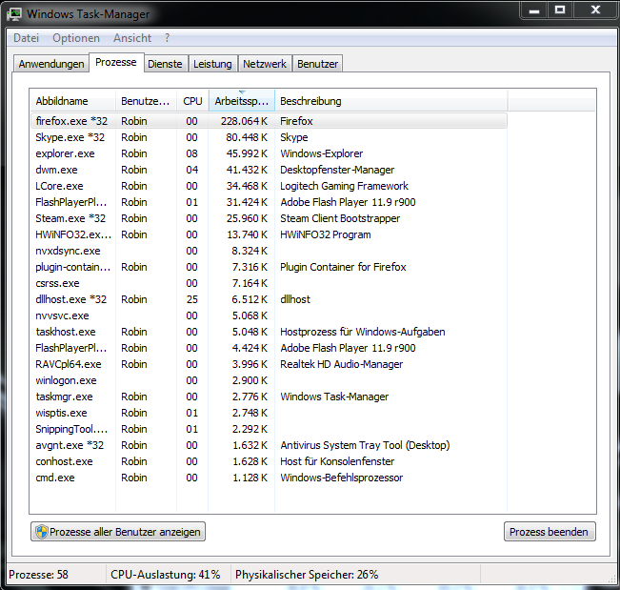Select the firefox.exe *32 process row
620x590 pixels.
click(x=269, y=121)
